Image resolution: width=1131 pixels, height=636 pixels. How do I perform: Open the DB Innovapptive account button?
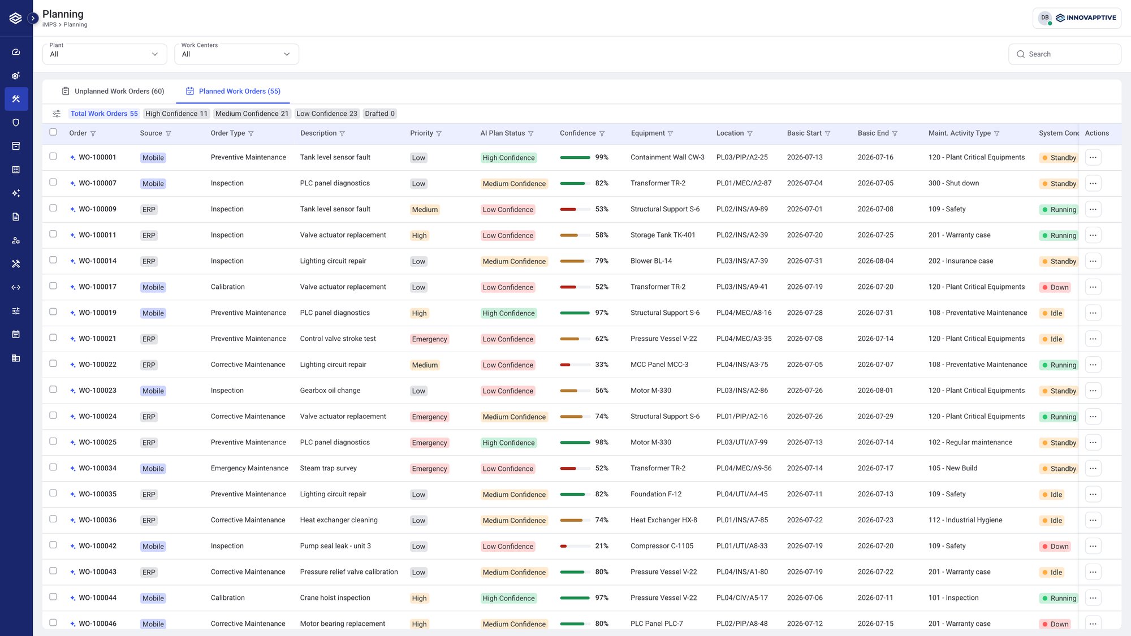click(x=1077, y=18)
